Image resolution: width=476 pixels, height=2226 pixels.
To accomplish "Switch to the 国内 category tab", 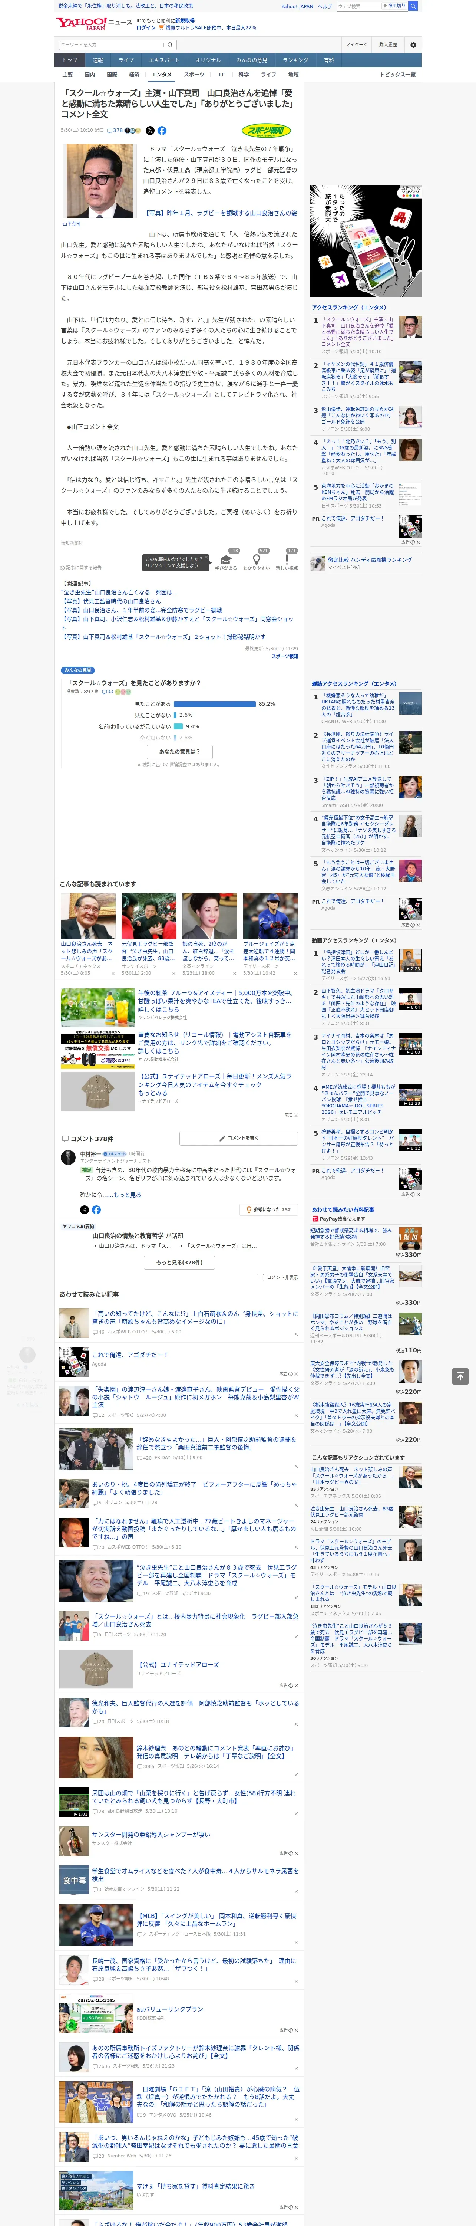I will 90,74.
